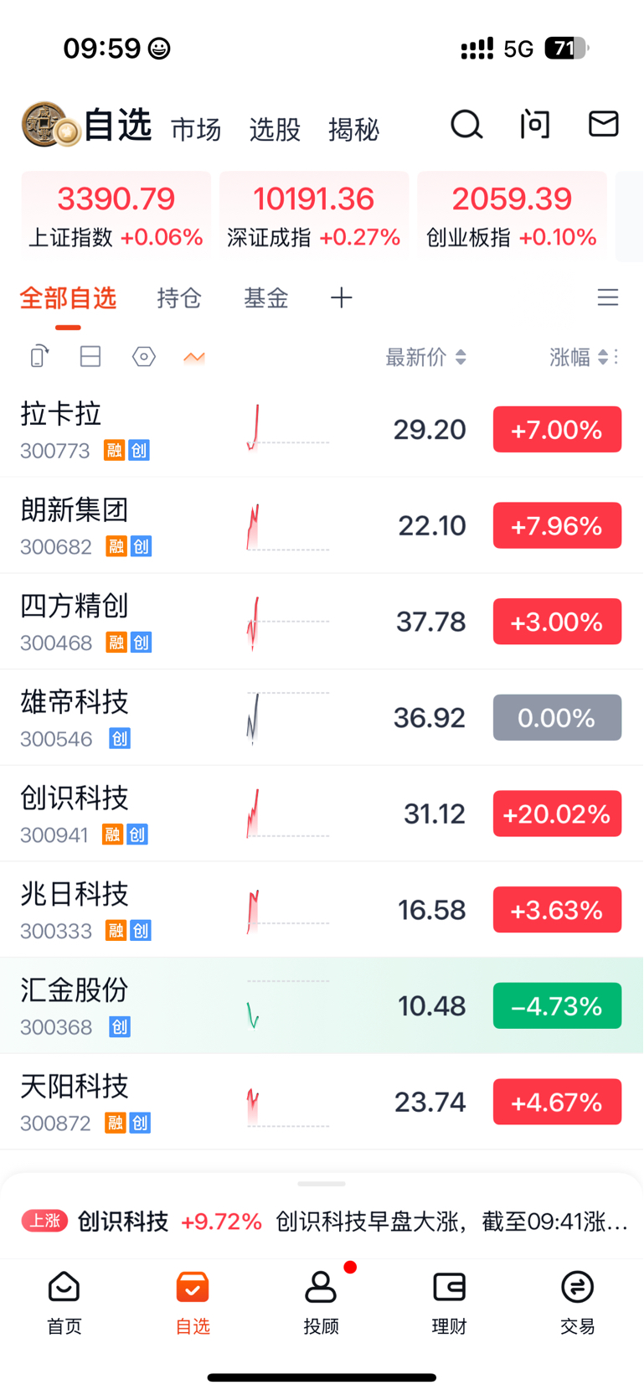Tap the 问 ask-assistant icon
Viewport: 644px width, 1395px height.
point(535,125)
